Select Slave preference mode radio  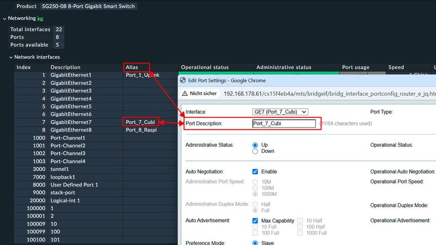click(255, 243)
